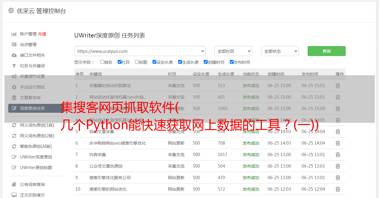Click the 站点管理 server icon
The width and height of the screenshot is (379, 198).
(14, 45)
